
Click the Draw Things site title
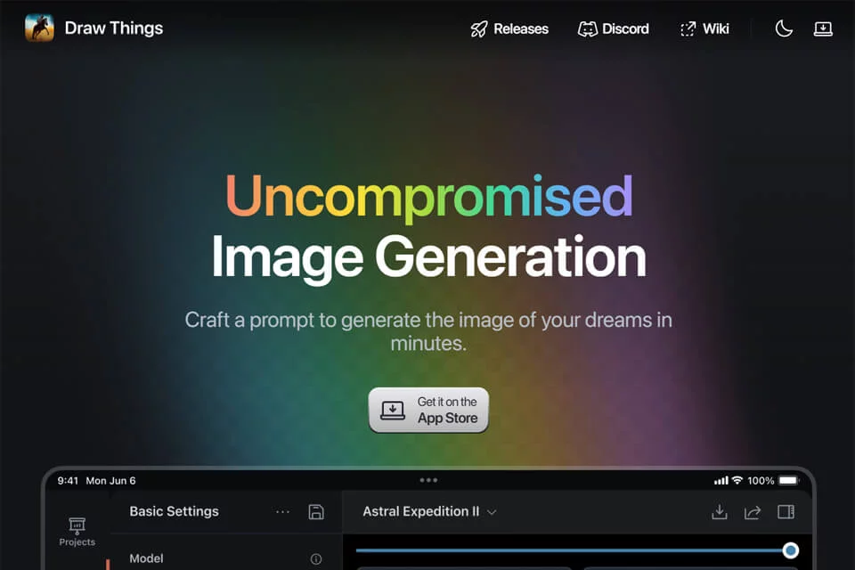[113, 28]
